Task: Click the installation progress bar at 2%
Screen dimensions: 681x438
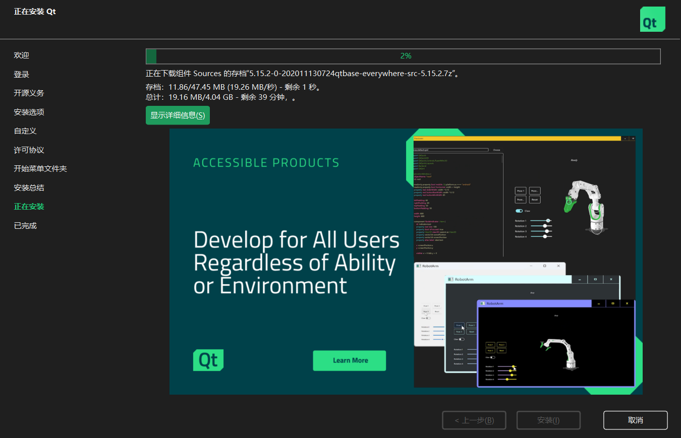Action: click(x=403, y=56)
